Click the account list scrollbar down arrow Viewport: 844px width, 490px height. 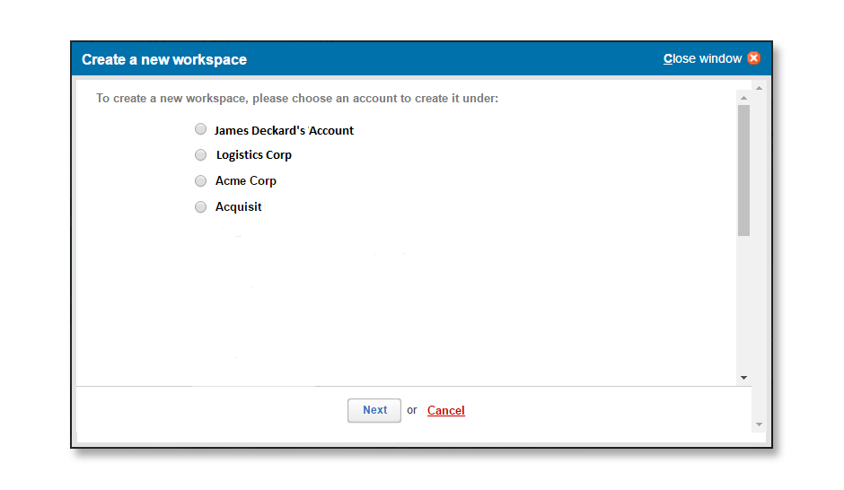[743, 378]
